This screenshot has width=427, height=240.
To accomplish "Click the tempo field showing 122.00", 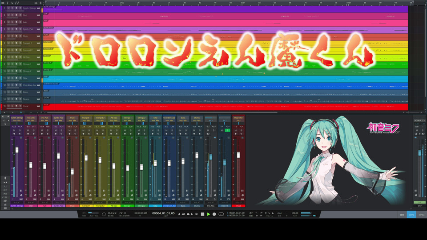I will (x=294, y=213).
